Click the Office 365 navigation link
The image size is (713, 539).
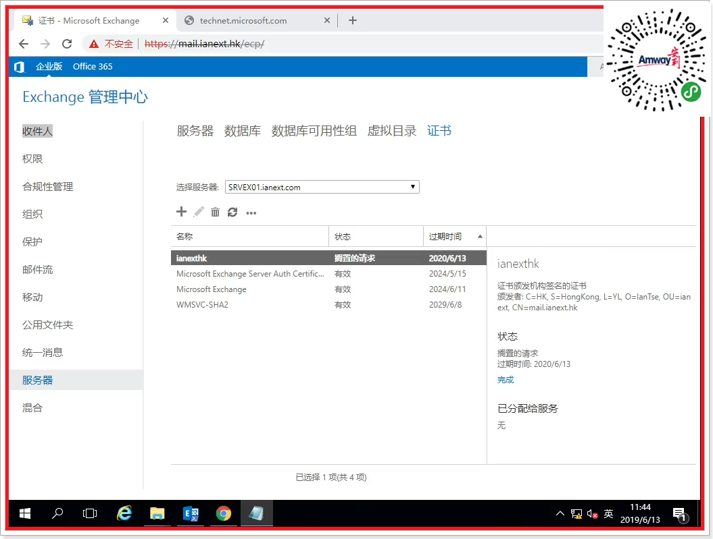pos(93,66)
